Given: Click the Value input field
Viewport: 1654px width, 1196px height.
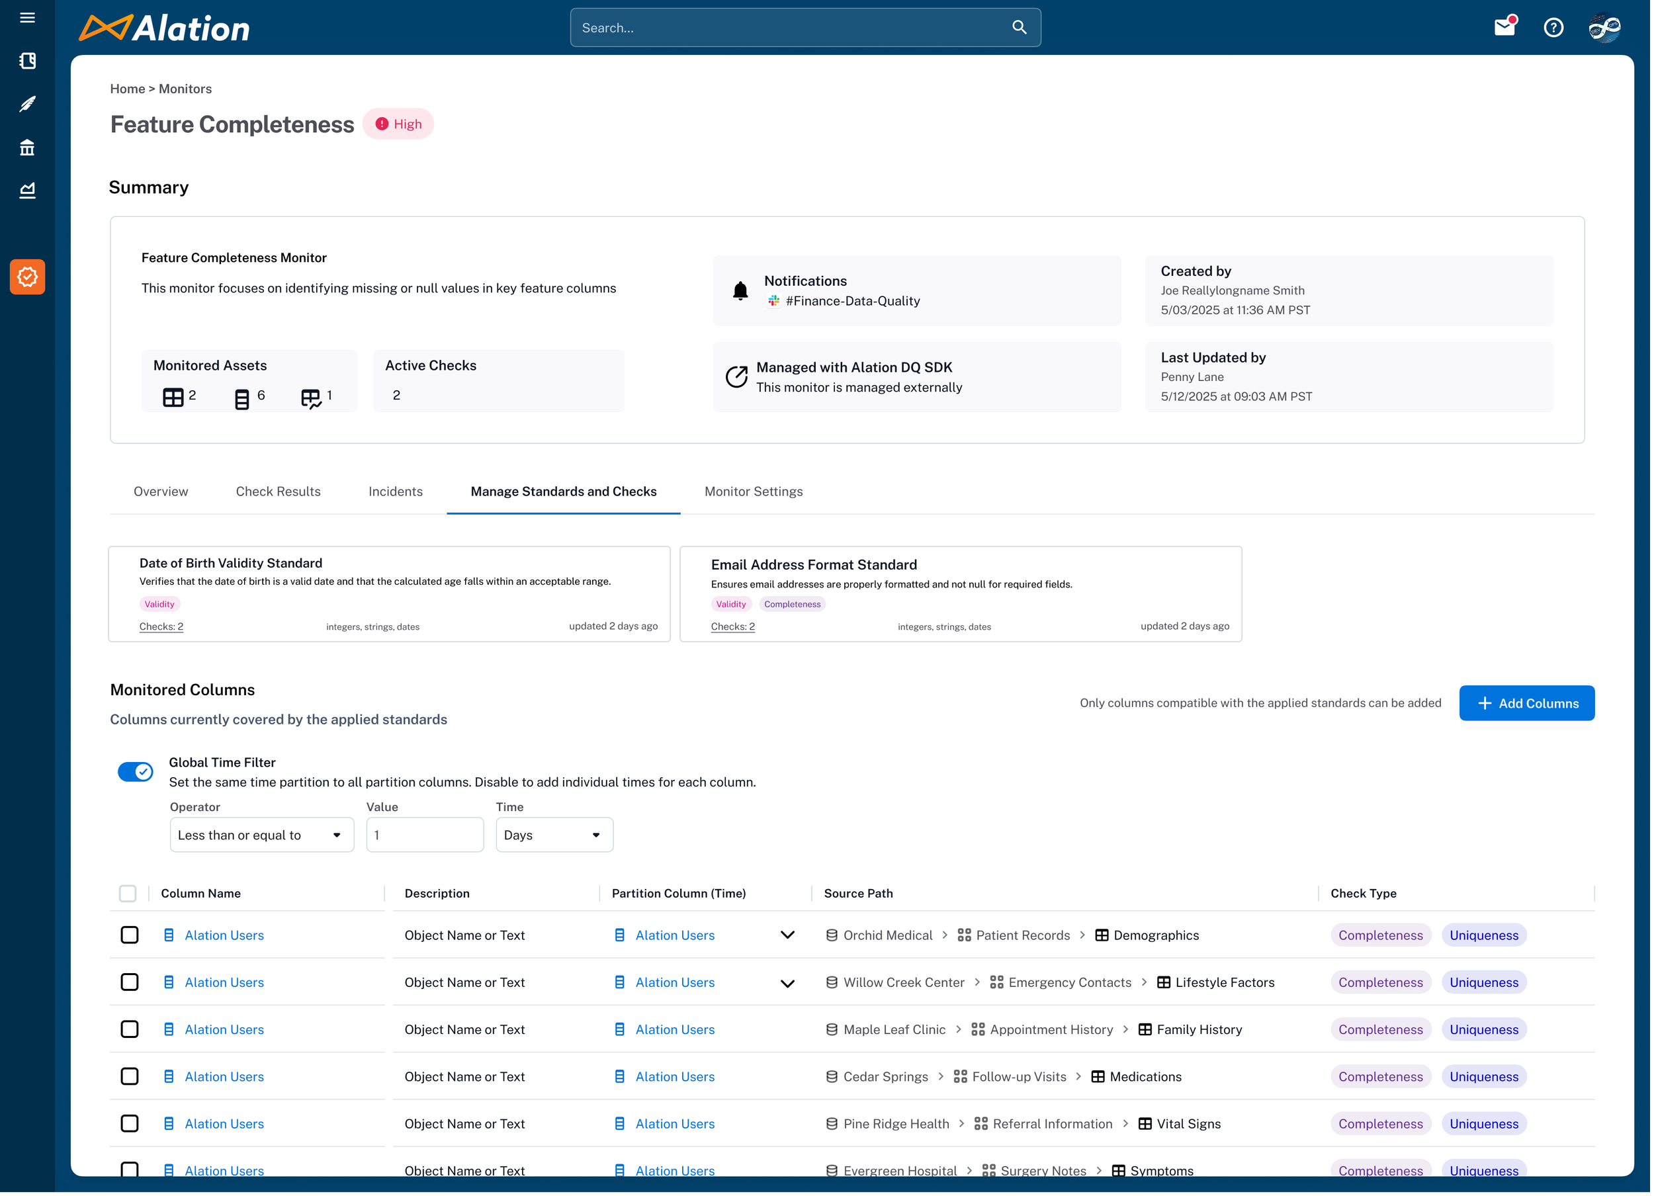Looking at the screenshot, I should pos(425,835).
